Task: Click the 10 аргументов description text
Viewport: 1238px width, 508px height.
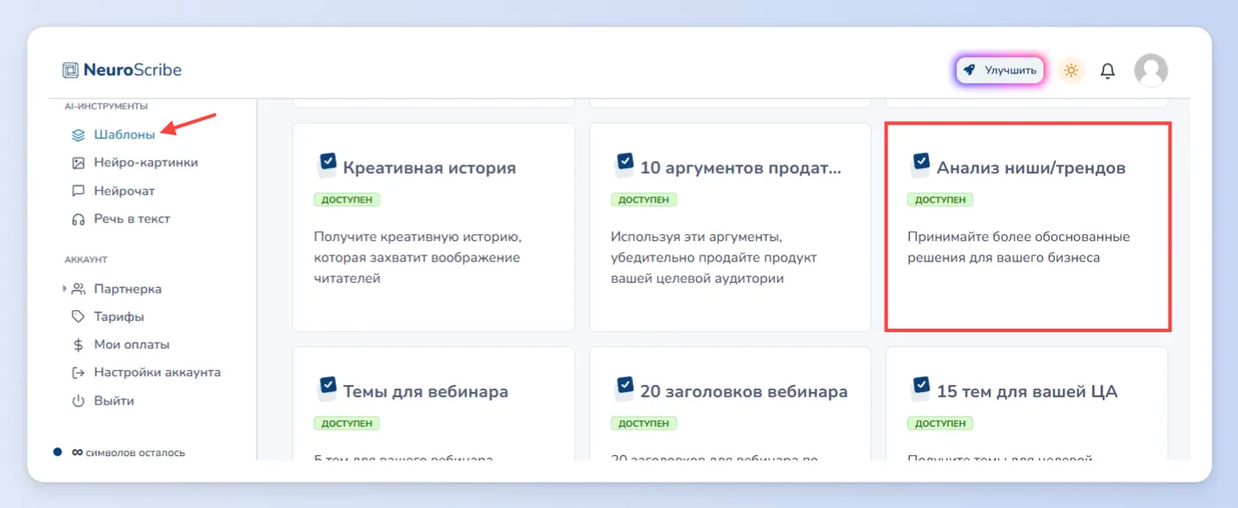Action: 715,257
